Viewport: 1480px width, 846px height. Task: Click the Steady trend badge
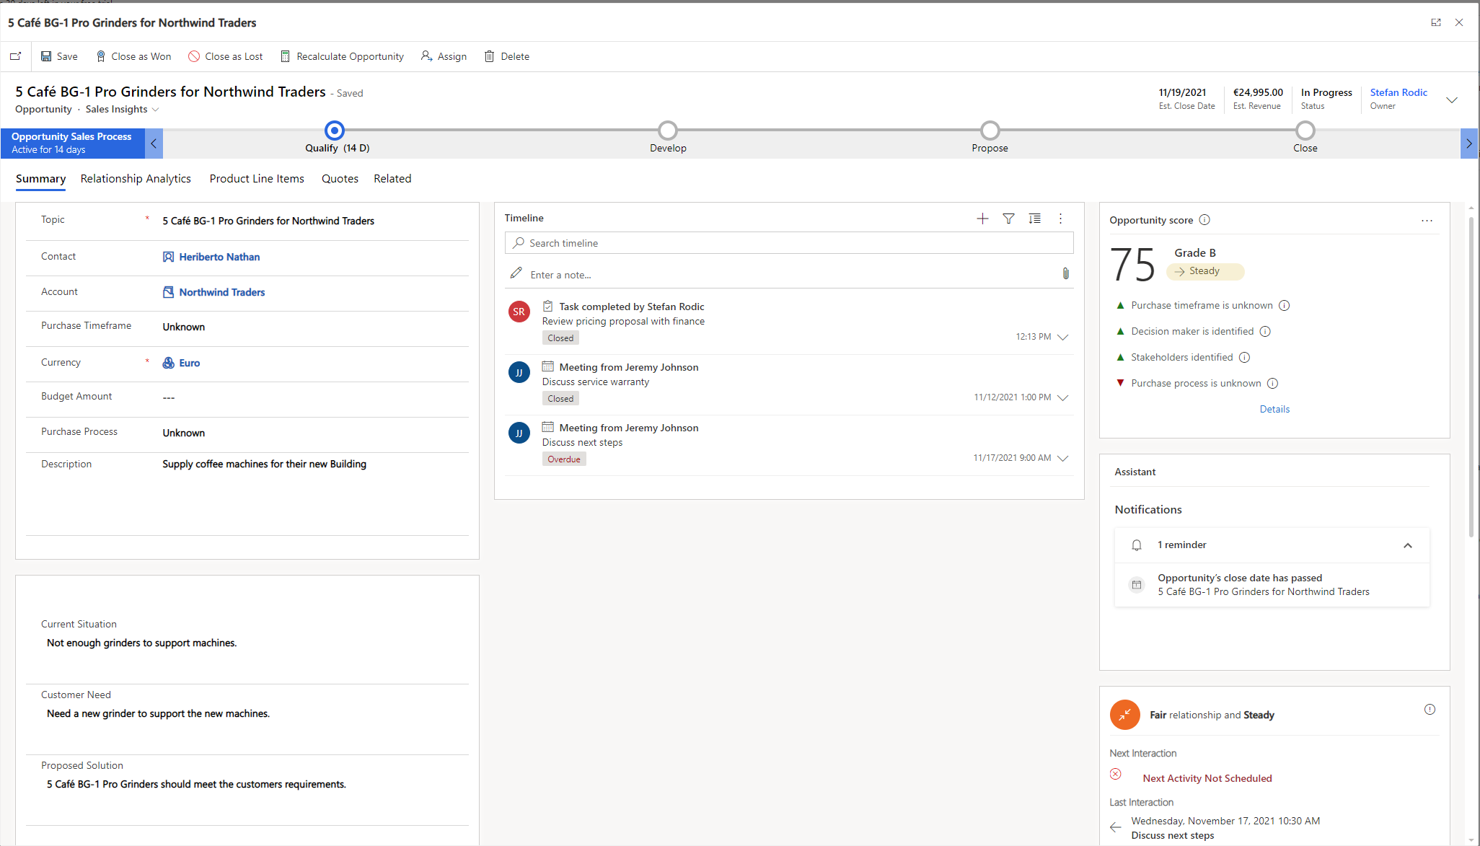coord(1204,271)
